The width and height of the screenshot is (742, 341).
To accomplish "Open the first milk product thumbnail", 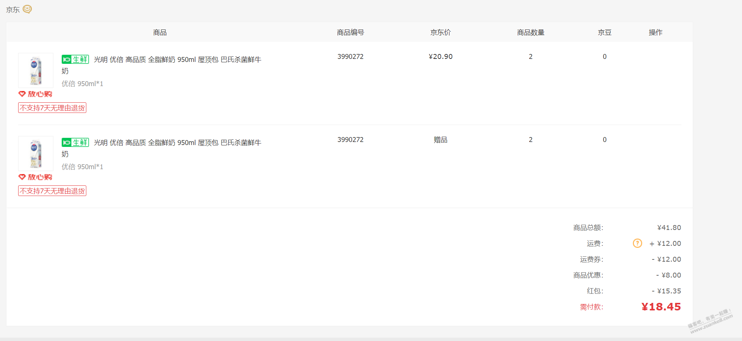I will pyautogui.click(x=36, y=71).
